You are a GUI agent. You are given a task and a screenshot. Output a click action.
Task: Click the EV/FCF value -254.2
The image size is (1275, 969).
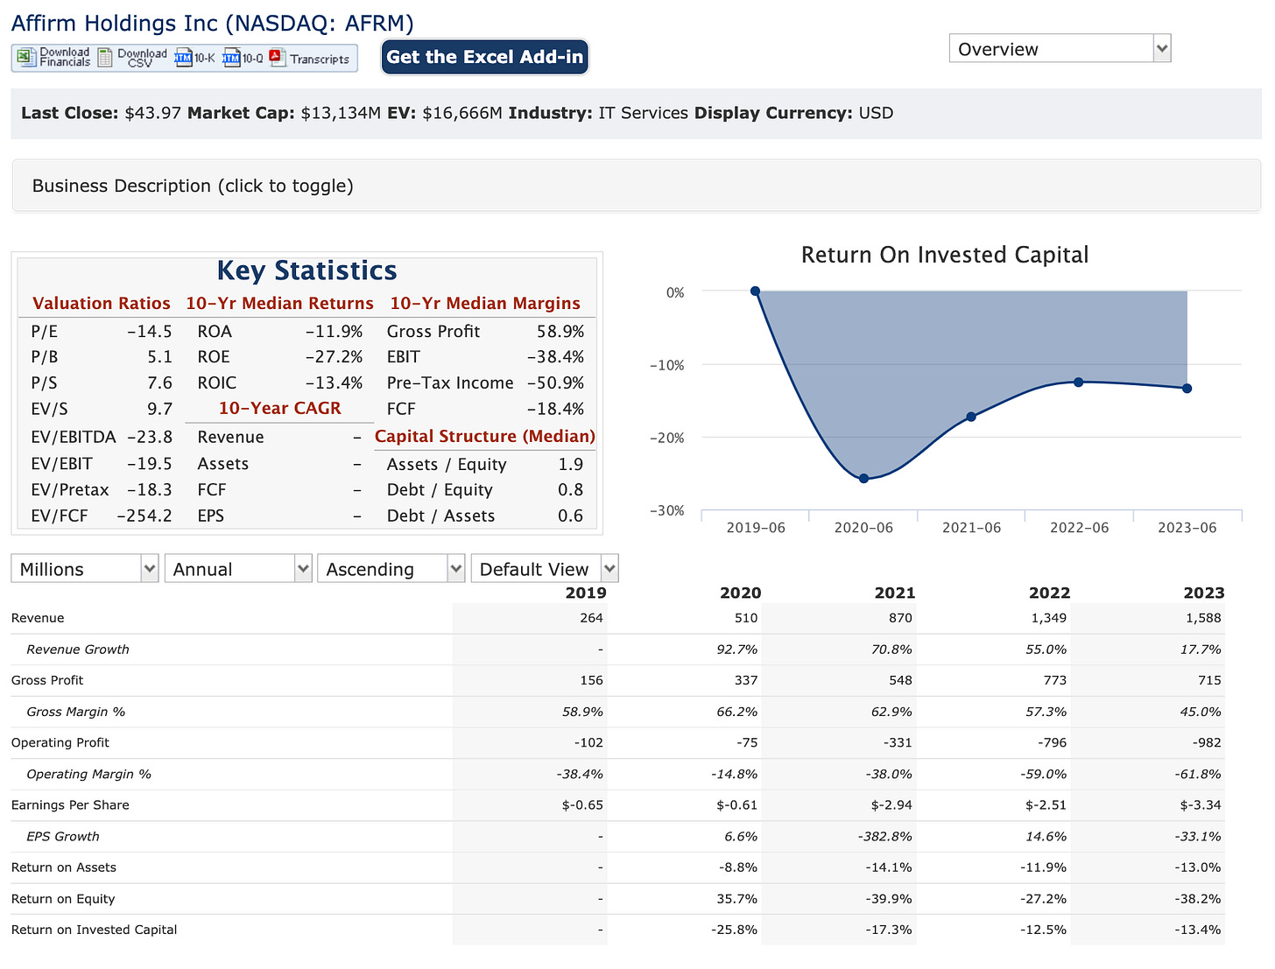point(144,516)
